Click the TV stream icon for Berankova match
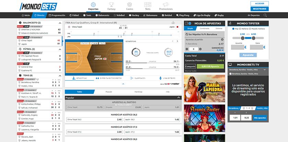 pyautogui.click(x=37, y=79)
